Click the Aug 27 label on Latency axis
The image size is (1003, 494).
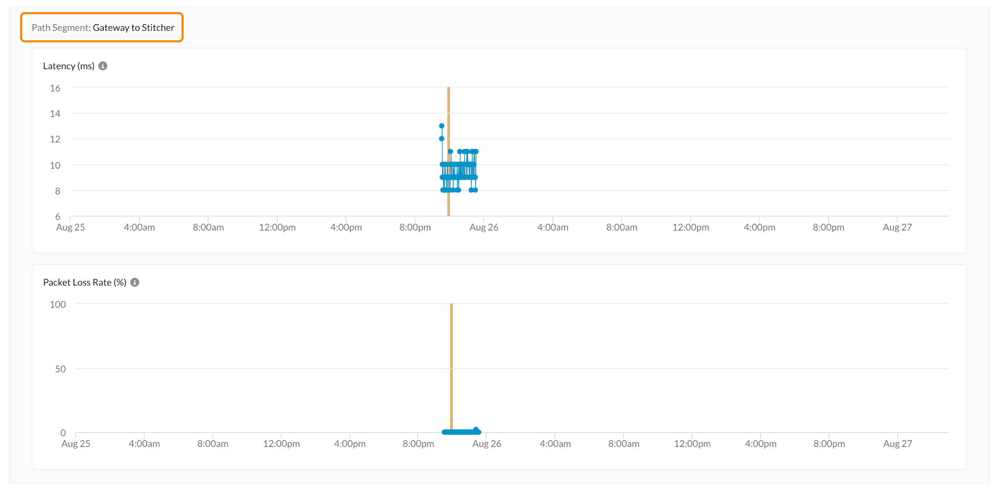pyautogui.click(x=897, y=227)
